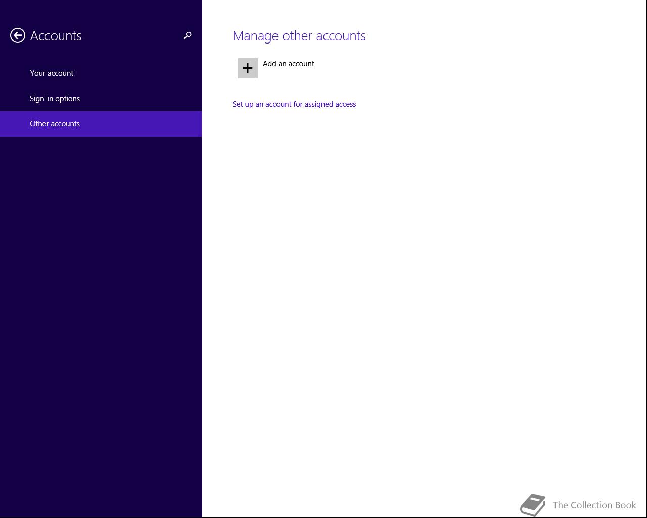Open Set up an account for assigned access
This screenshot has width=647, height=518.
294,104
